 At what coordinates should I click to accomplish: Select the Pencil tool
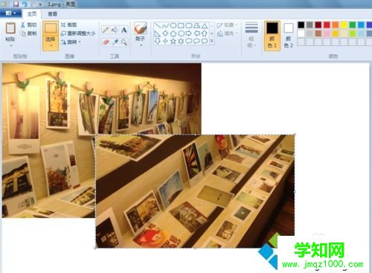(106, 30)
